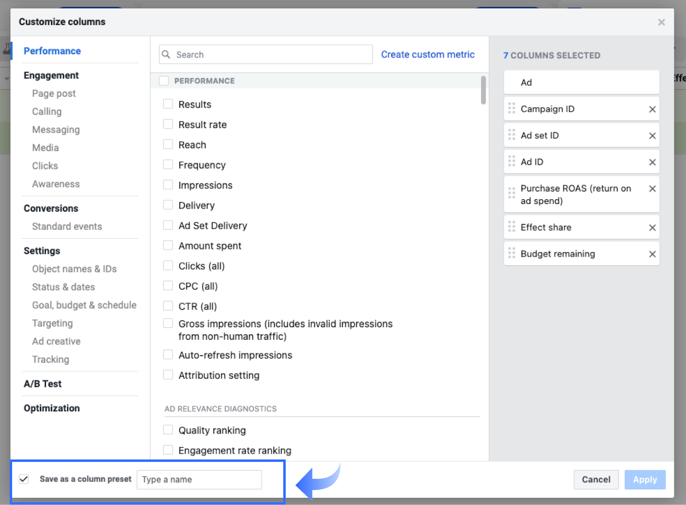Close the Customize columns dialog
The width and height of the screenshot is (686, 505).
tap(661, 22)
